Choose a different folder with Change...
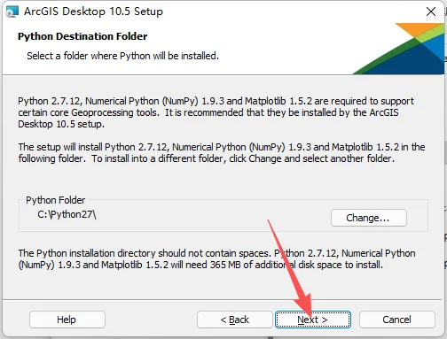The width and height of the screenshot is (447, 339). click(x=369, y=218)
